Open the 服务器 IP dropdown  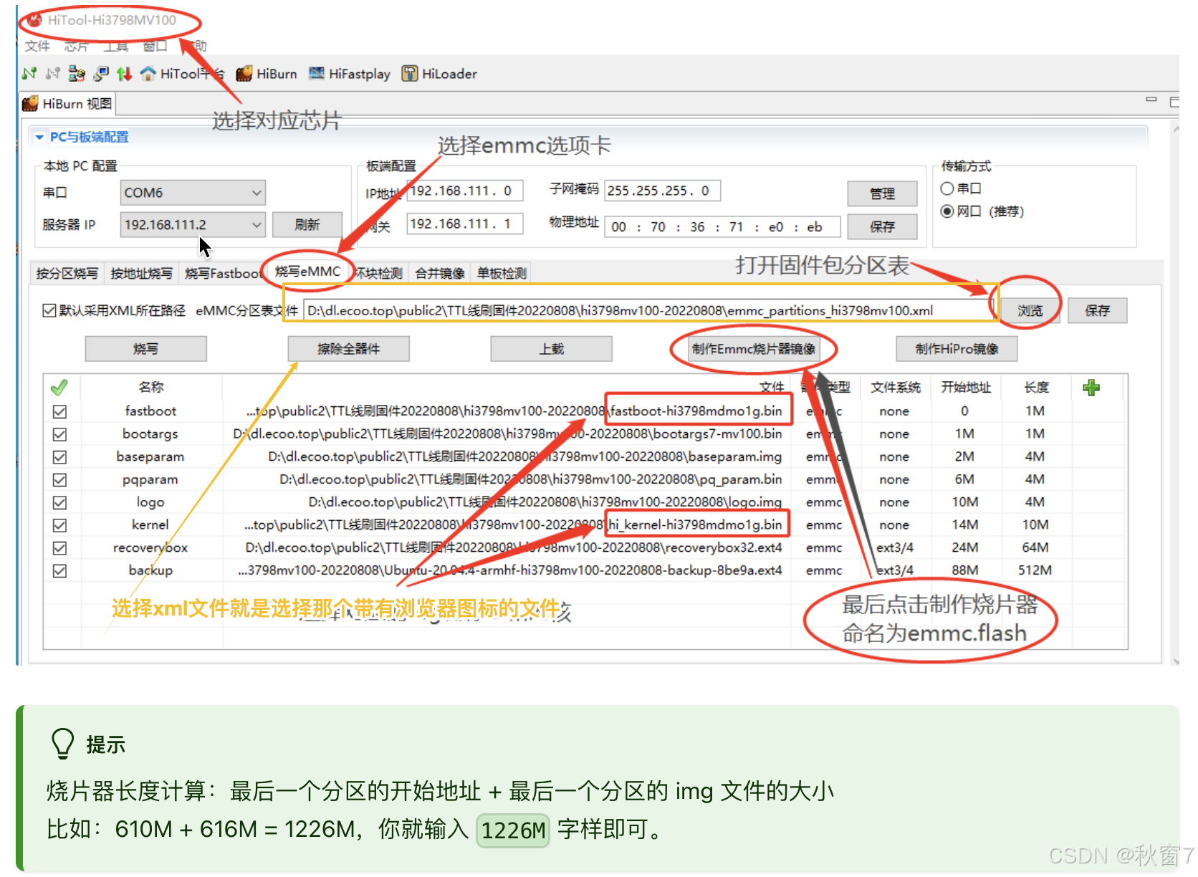(193, 225)
